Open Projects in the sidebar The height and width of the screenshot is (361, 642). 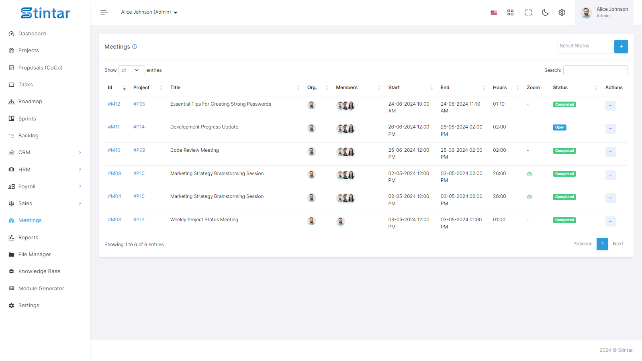coord(29,51)
